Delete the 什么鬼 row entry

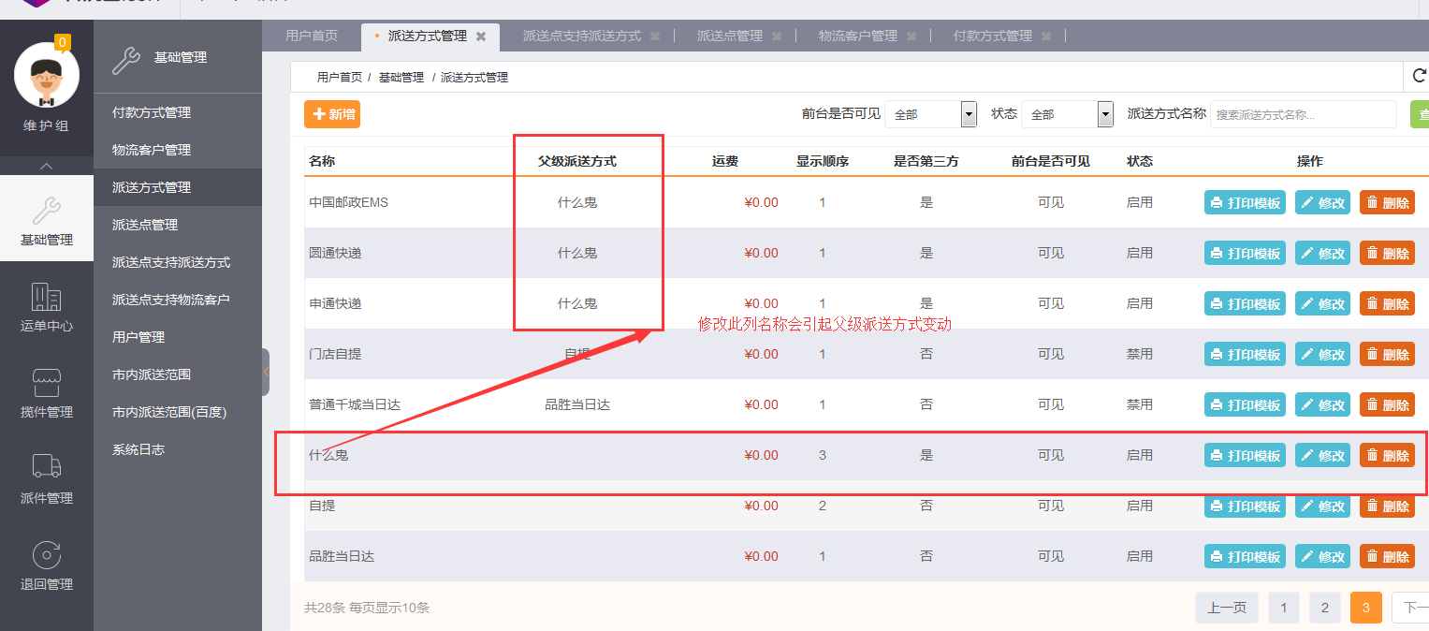tap(1387, 456)
